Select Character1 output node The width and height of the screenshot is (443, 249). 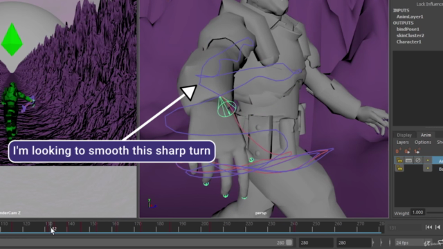pyautogui.click(x=408, y=41)
